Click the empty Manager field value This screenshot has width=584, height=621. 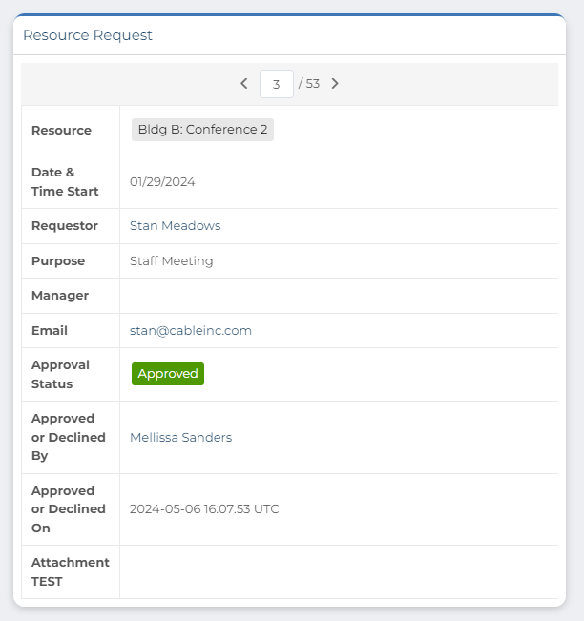338,296
